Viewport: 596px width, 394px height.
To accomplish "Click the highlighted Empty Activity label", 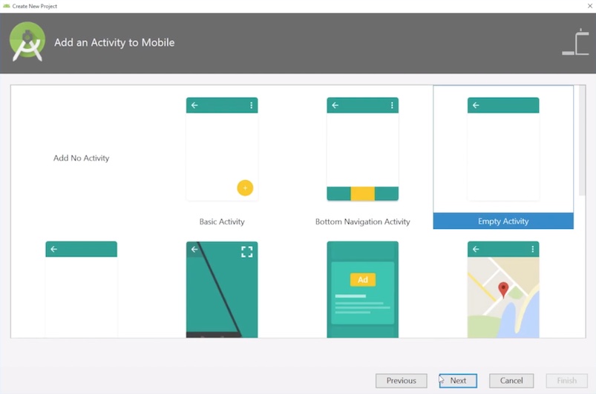I will point(503,221).
